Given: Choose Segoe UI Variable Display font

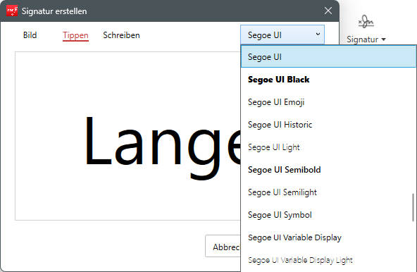Looking at the screenshot, I should (328, 237).
